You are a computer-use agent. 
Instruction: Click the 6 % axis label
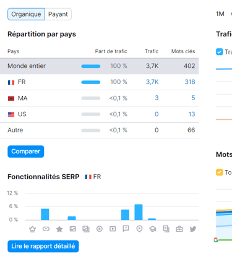point(14,206)
